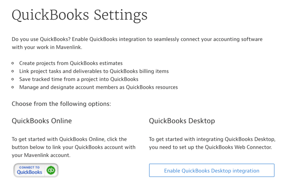The image size is (287, 189).
Task: Click the green QB logo icon
Action: coord(51,170)
